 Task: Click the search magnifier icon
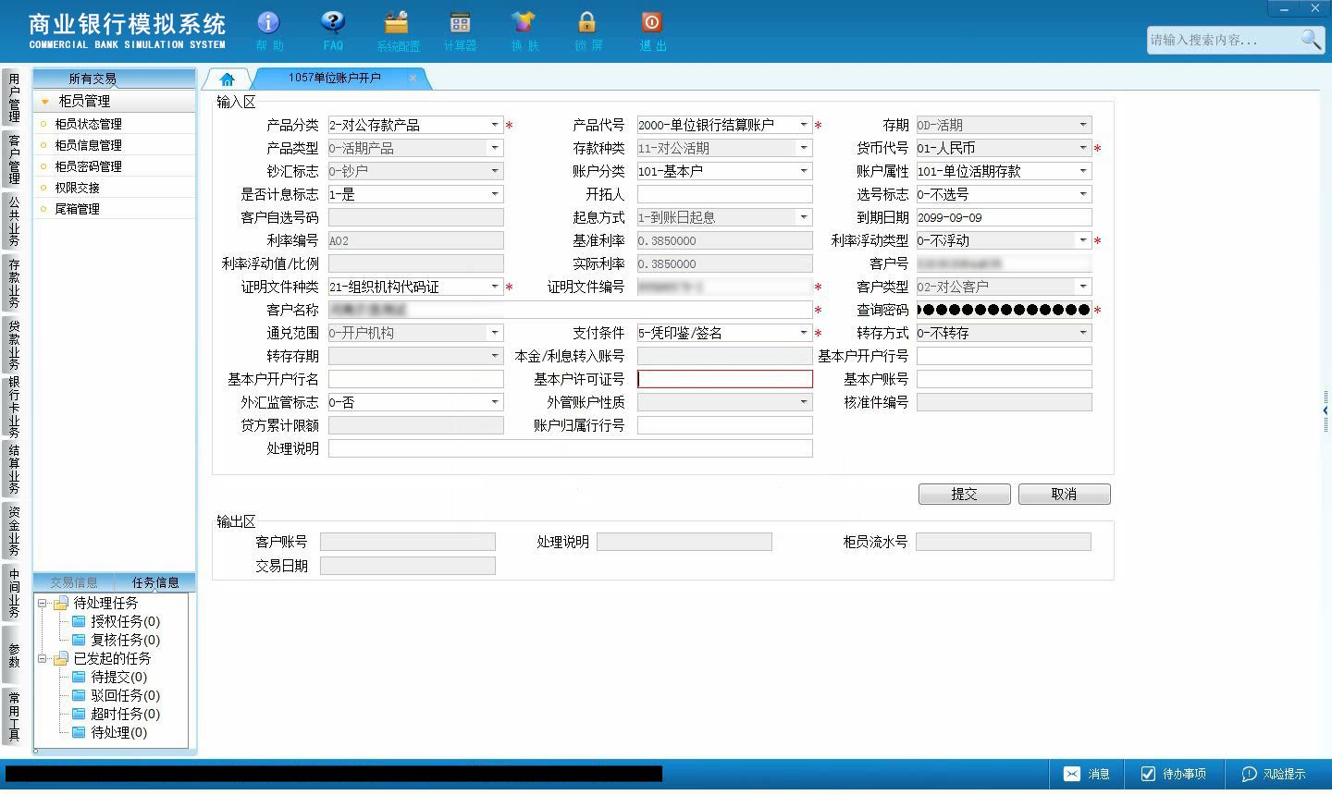click(x=1311, y=39)
